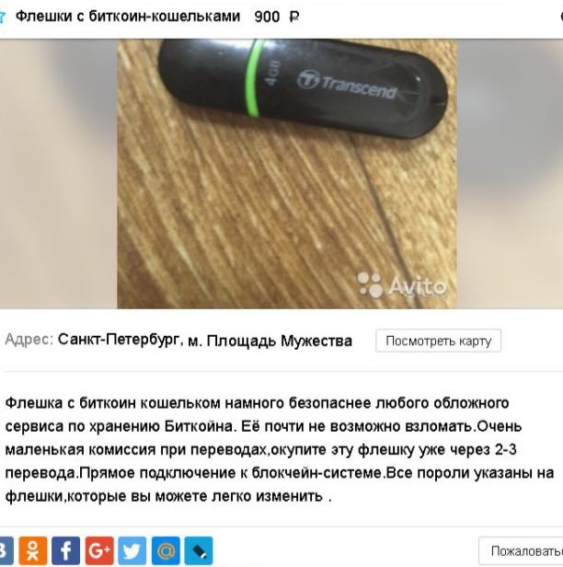This screenshot has height=567, width=563.
Task: Open the main flash drive photo
Action: (286, 174)
